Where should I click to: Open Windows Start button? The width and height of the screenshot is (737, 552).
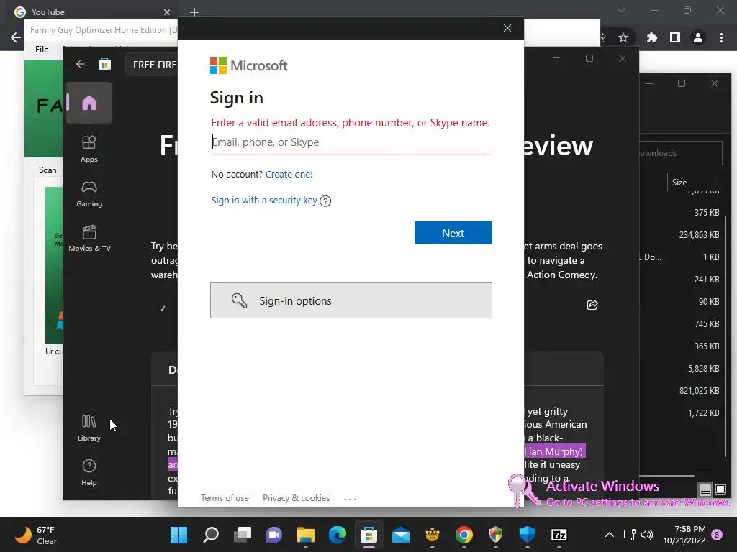(178, 535)
